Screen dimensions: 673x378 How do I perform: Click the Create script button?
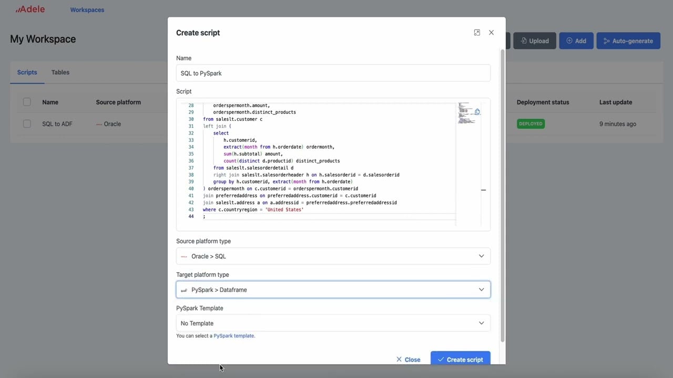(x=461, y=359)
